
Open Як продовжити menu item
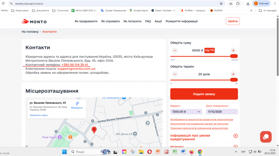coord(86,21)
